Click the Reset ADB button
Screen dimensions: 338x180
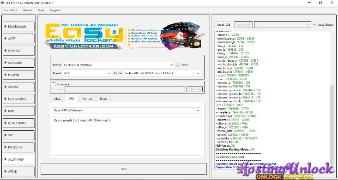pyautogui.click(x=224, y=24)
